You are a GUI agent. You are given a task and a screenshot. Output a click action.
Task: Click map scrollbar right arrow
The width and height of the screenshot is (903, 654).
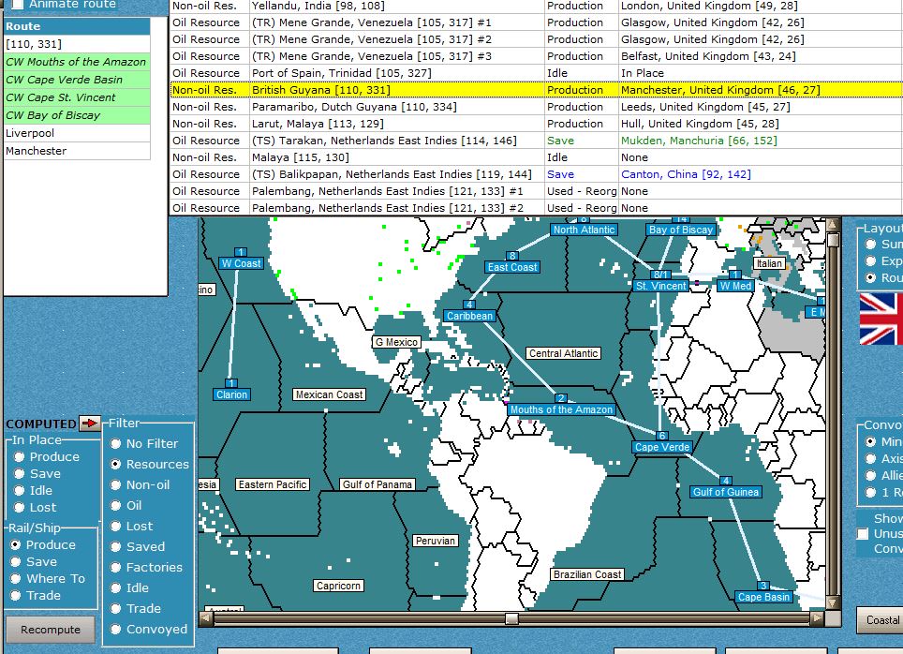[x=817, y=618]
